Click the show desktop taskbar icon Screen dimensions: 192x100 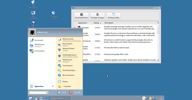(x=37, y=98)
